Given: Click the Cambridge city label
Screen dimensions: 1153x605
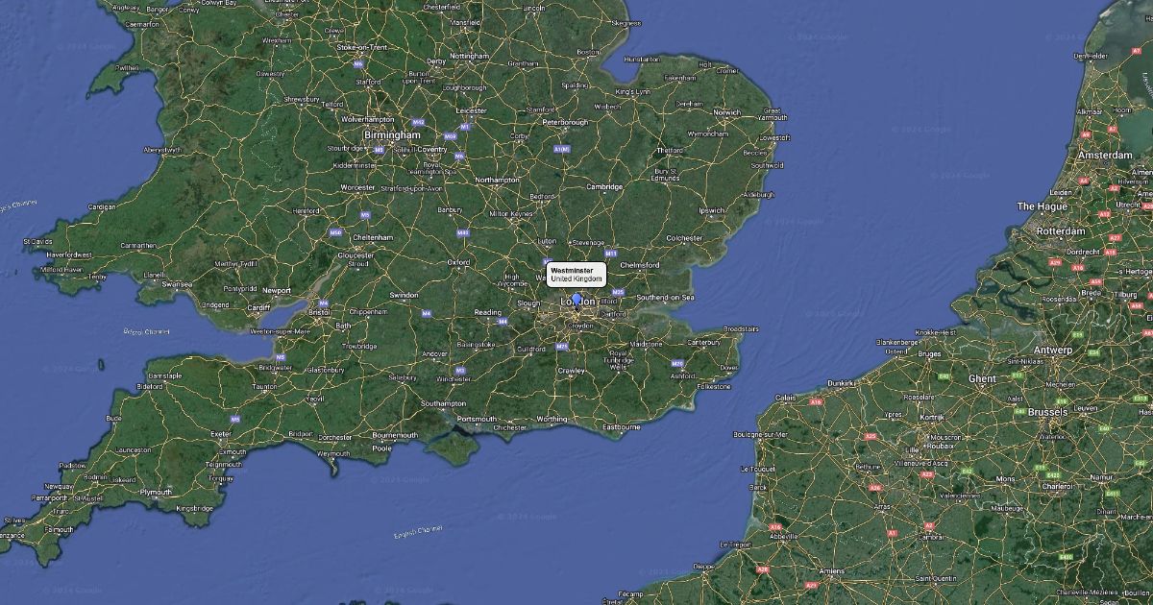Looking at the screenshot, I should 605,186.
